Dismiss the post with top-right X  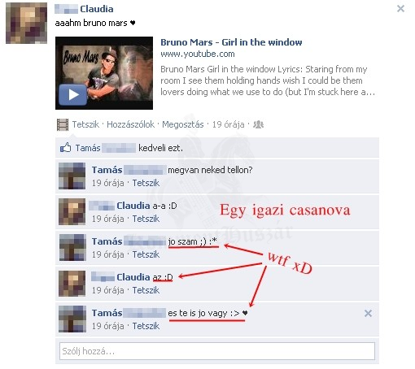click(x=400, y=9)
